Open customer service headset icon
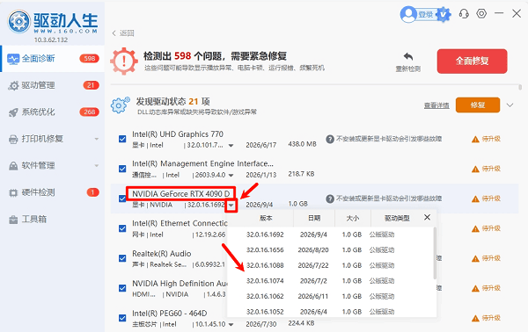The image size is (528, 332). click(464, 14)
